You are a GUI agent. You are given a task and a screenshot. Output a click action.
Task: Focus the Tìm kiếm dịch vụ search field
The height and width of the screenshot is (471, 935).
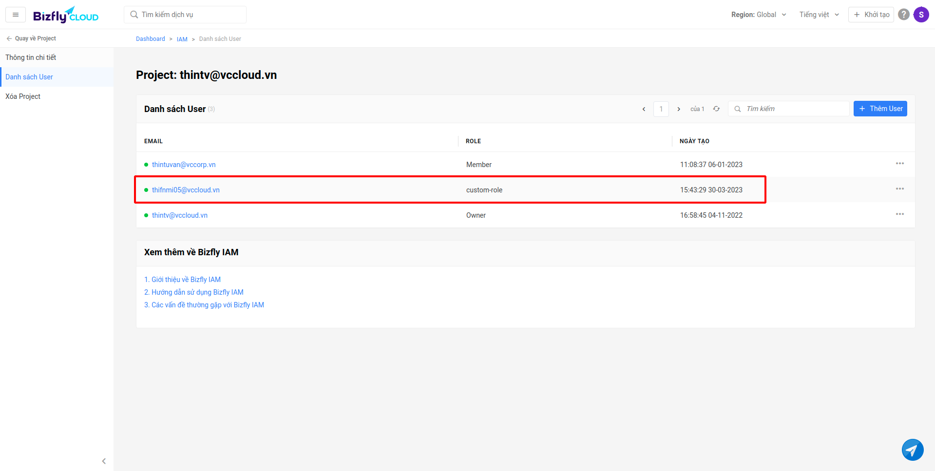(x=190, y=15)
